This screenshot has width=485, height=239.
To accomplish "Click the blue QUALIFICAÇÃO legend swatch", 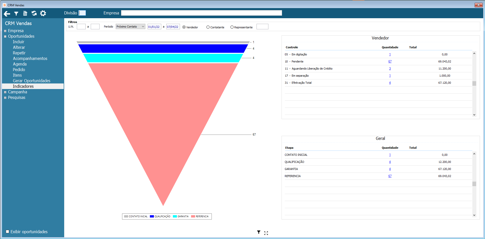I will click(x=152, y=216).
